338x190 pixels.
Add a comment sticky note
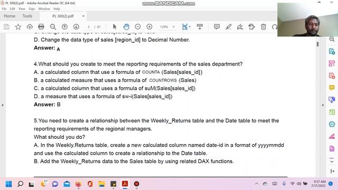pos(217,27)
